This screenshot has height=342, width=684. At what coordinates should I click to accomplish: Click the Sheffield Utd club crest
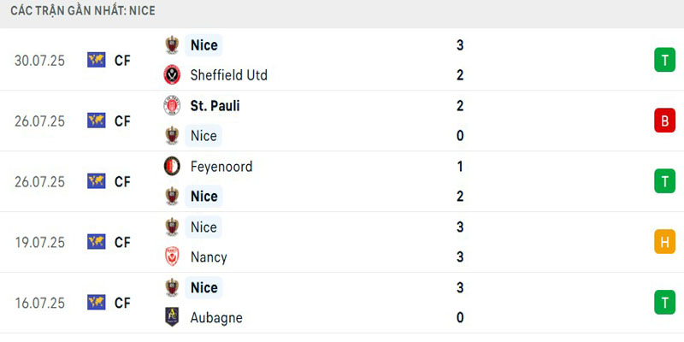pos(172,75)
